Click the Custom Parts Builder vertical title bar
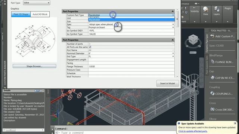This screenshot has width=239, height=134. 5,73
